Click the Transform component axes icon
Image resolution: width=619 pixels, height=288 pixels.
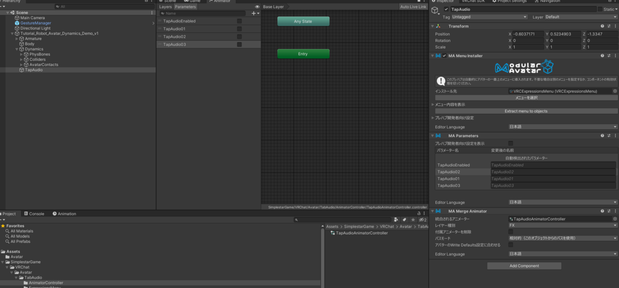click(x=438, y=26)
